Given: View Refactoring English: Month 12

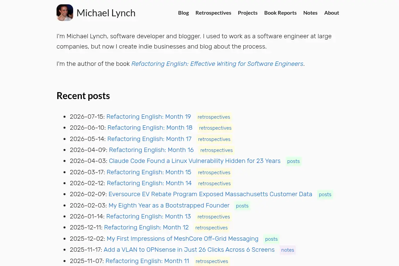Looking at the screenshot, I should click(146, 227).
